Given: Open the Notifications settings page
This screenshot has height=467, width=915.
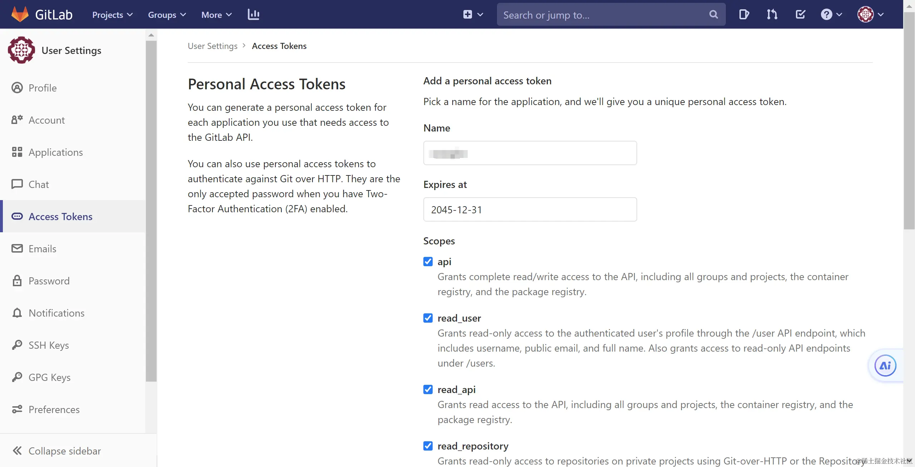Looking at the screenshot, I should pyautogui.click(x=56, y=313).
